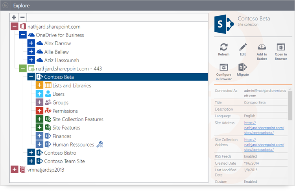Select the Contoso Team Site label
Screen dimensions: 295x191
point(65,161)
